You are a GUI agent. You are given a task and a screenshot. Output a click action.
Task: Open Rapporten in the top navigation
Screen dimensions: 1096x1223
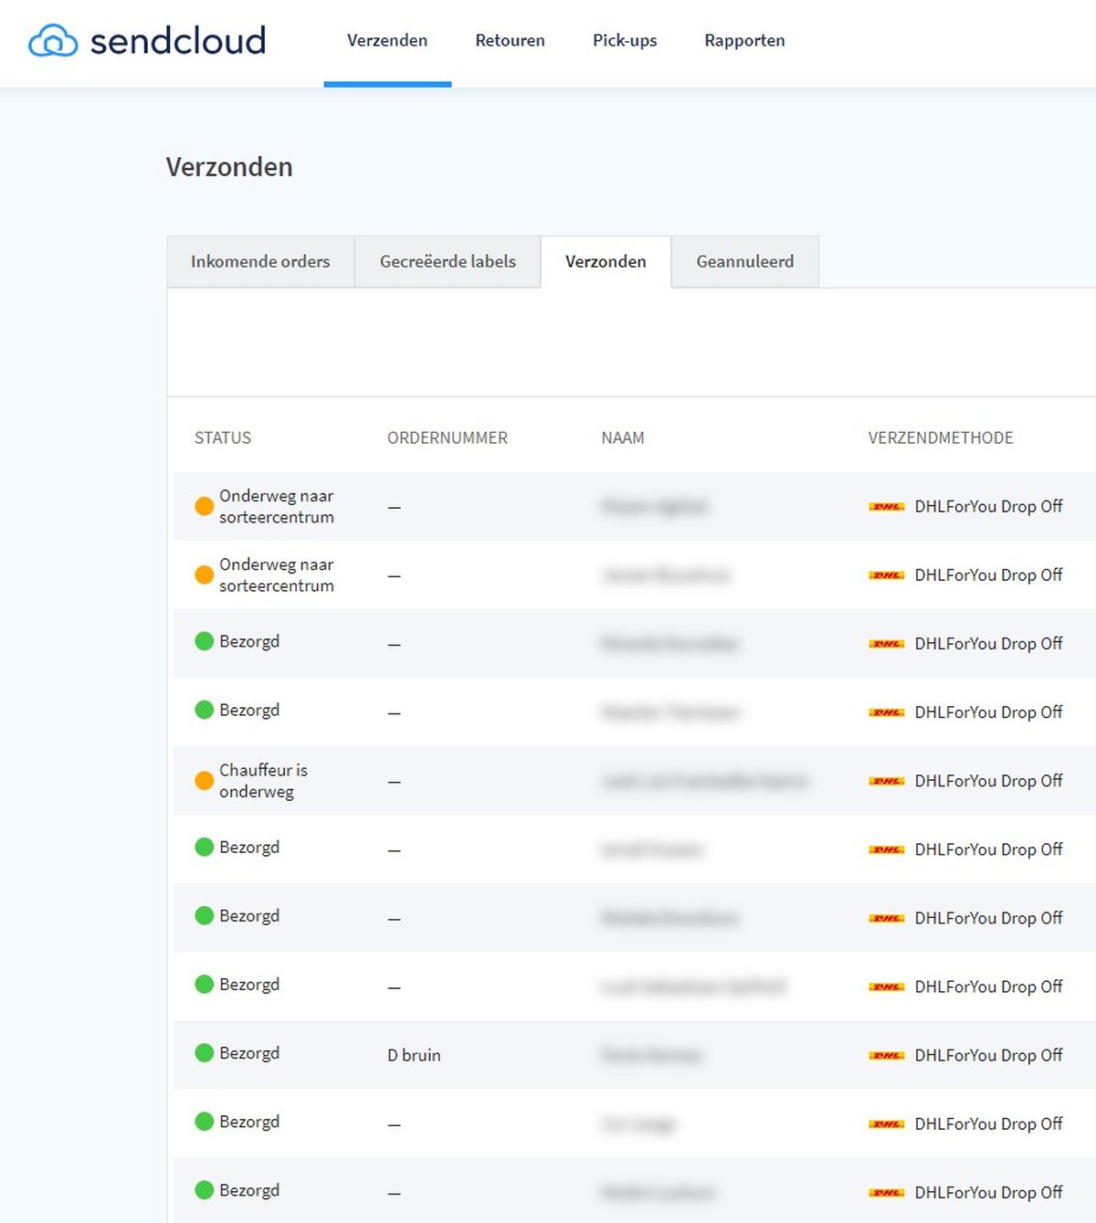744,40
